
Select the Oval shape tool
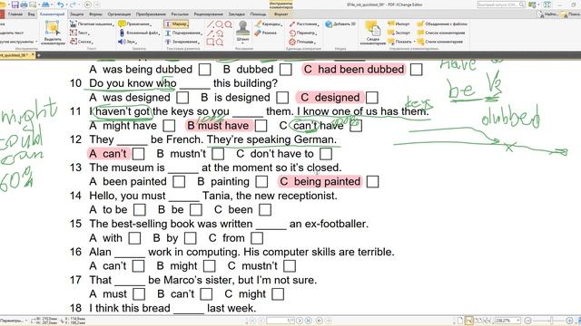coord(219,24)
